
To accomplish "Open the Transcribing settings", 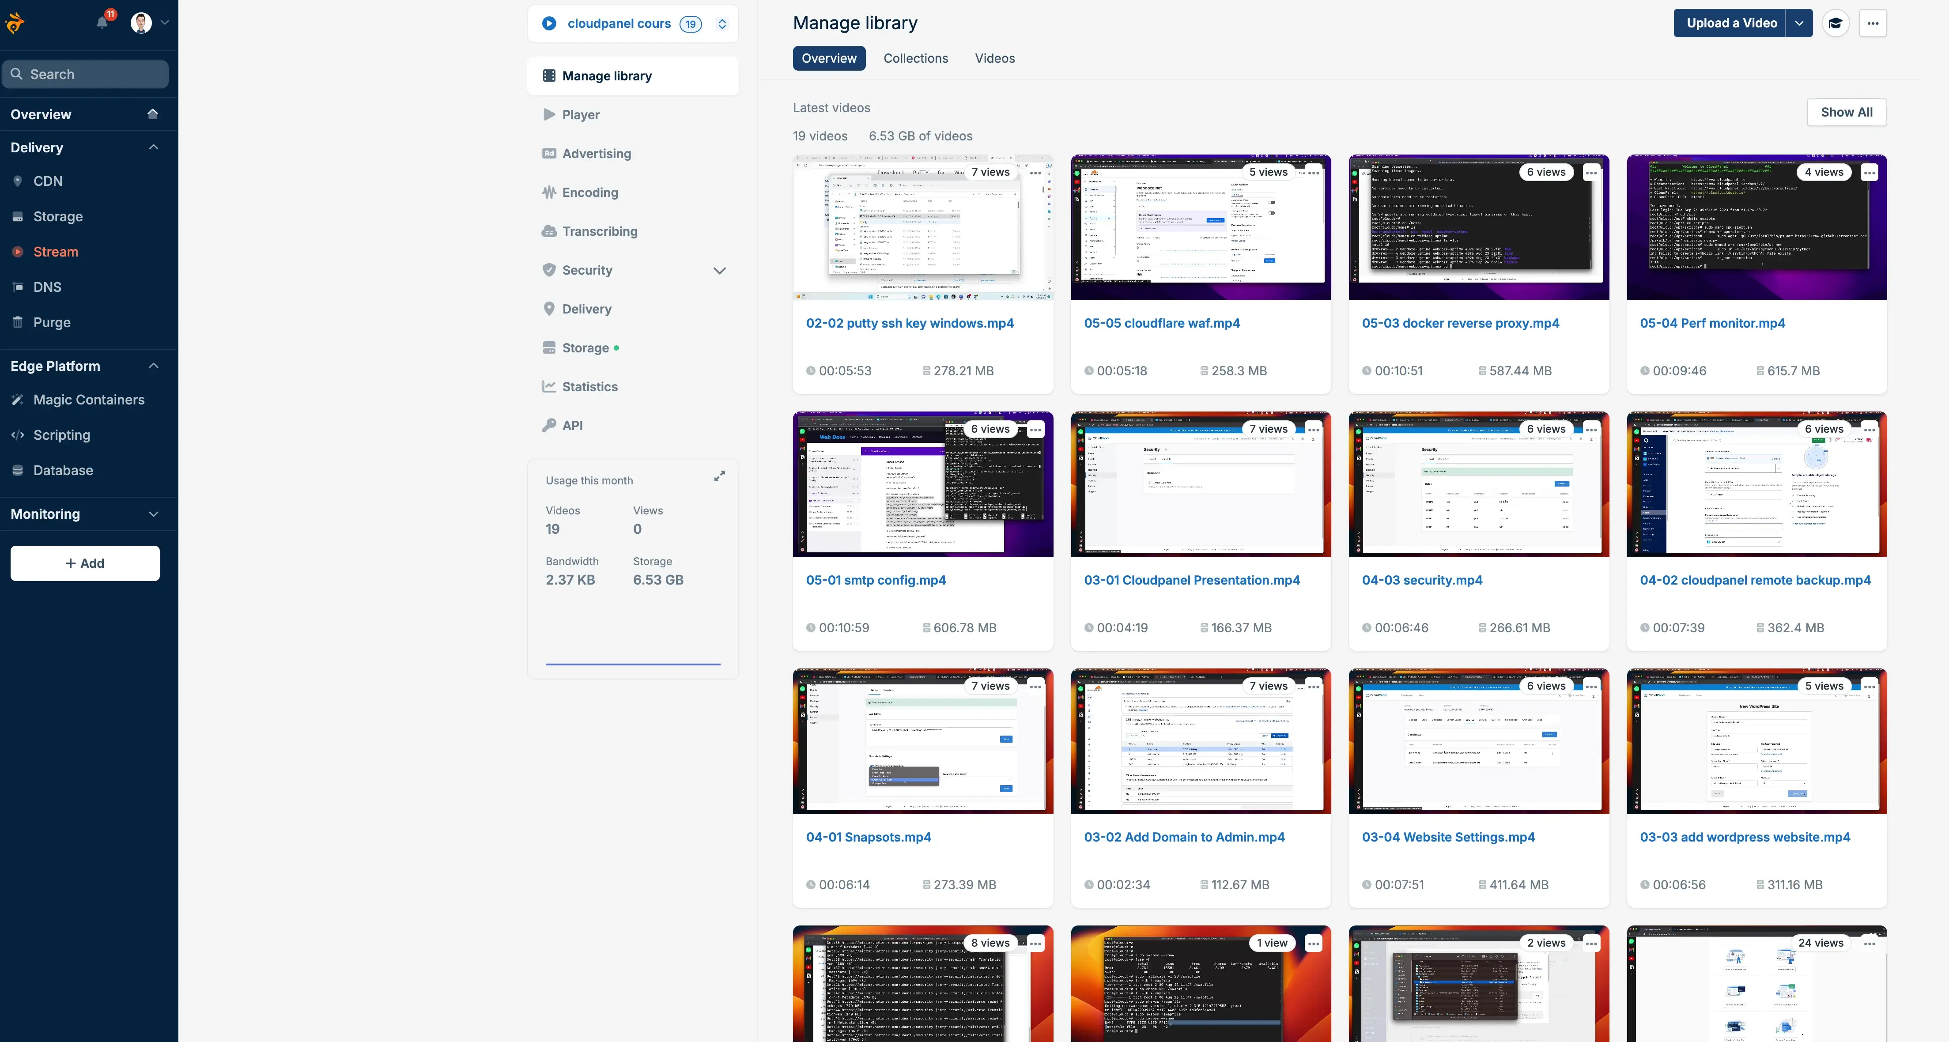I will pos(599,231).
